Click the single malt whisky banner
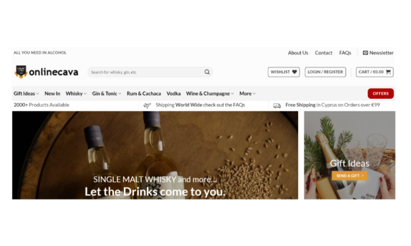The height and width of the screenshot is (246, 411). 155,155
